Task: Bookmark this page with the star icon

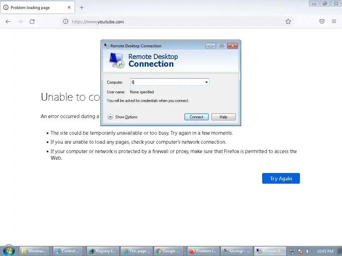Action: pyautogui.click(x=288, y=21)
